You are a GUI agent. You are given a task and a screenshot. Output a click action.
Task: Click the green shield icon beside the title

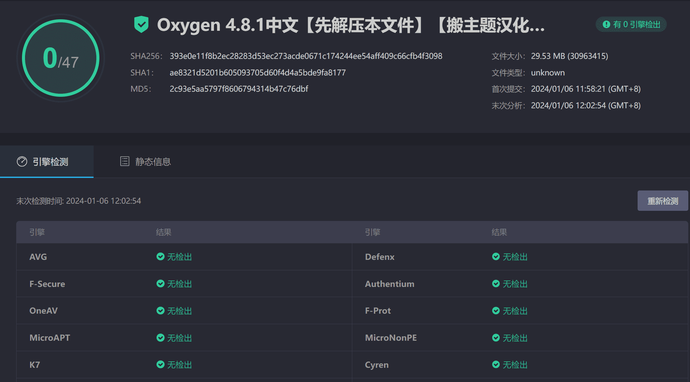click(x=141, y=24)
